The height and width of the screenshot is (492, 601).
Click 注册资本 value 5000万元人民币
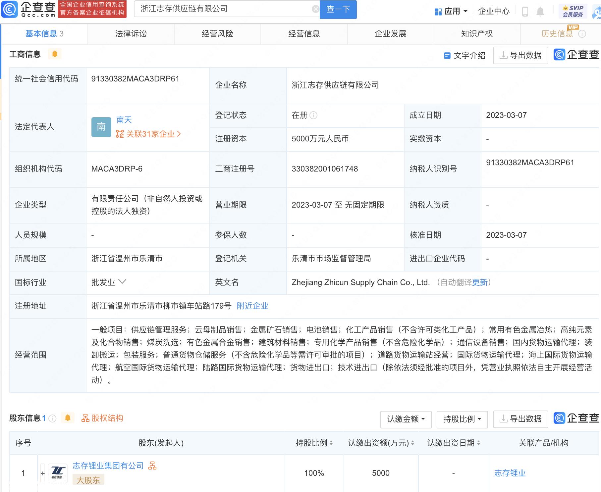click(x=320, y=139)
